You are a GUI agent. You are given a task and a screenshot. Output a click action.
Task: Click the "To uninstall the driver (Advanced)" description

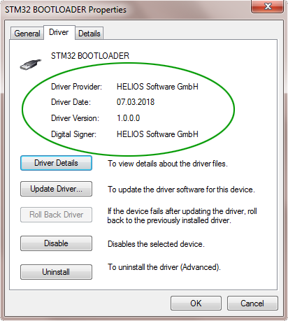pyautogui.click(x=164, y=267)
